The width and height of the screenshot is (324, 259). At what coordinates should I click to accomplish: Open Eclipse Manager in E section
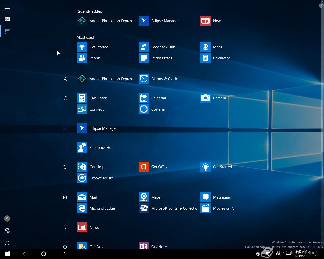coord(97,128)
